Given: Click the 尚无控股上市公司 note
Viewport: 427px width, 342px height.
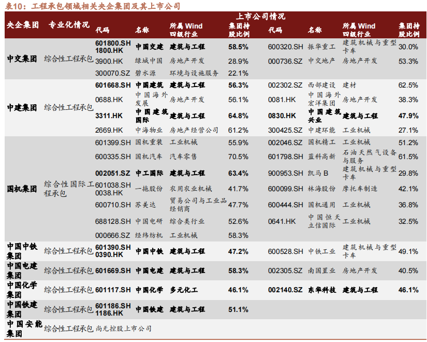Looking at the screenshot, I should [x=123, y=329].
